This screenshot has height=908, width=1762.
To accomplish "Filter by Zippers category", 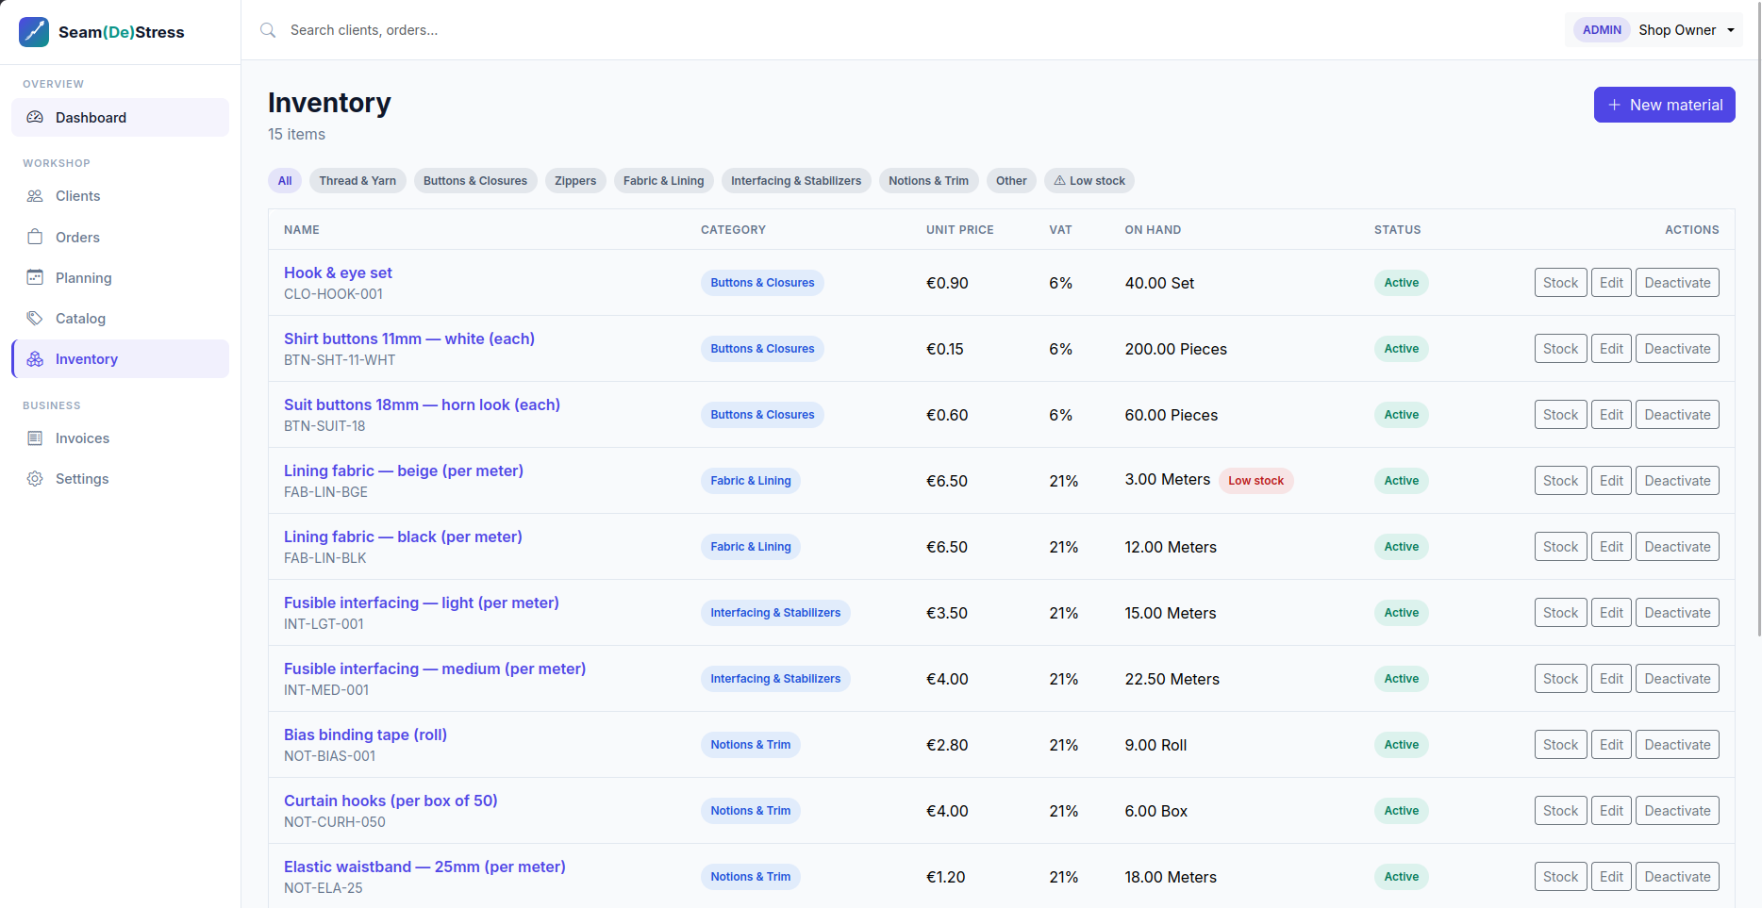I will (575, 181).
